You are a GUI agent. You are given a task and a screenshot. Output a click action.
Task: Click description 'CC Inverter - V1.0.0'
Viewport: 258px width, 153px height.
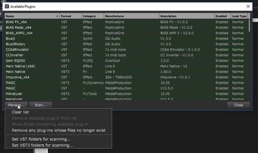coord(177,55)
